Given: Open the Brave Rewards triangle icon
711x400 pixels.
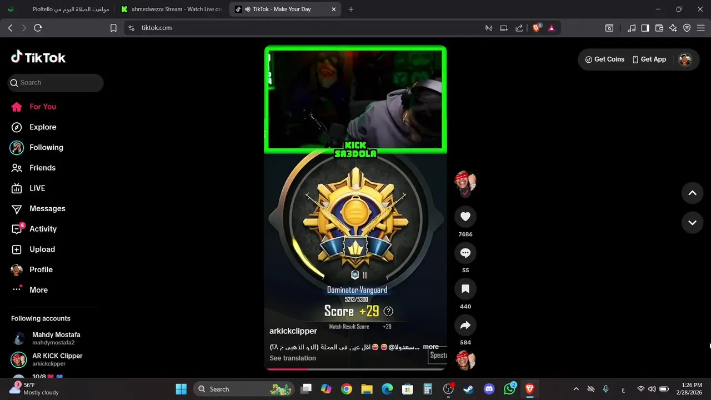Looking at the screenshot, I should tap(551, 28).
